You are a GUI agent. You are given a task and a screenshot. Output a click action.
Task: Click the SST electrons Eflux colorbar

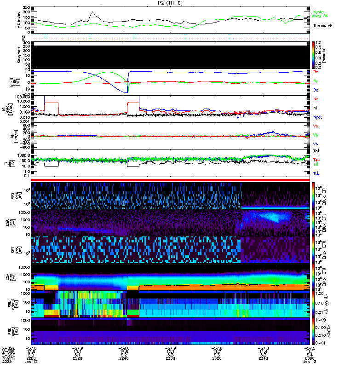click(313, 250)
